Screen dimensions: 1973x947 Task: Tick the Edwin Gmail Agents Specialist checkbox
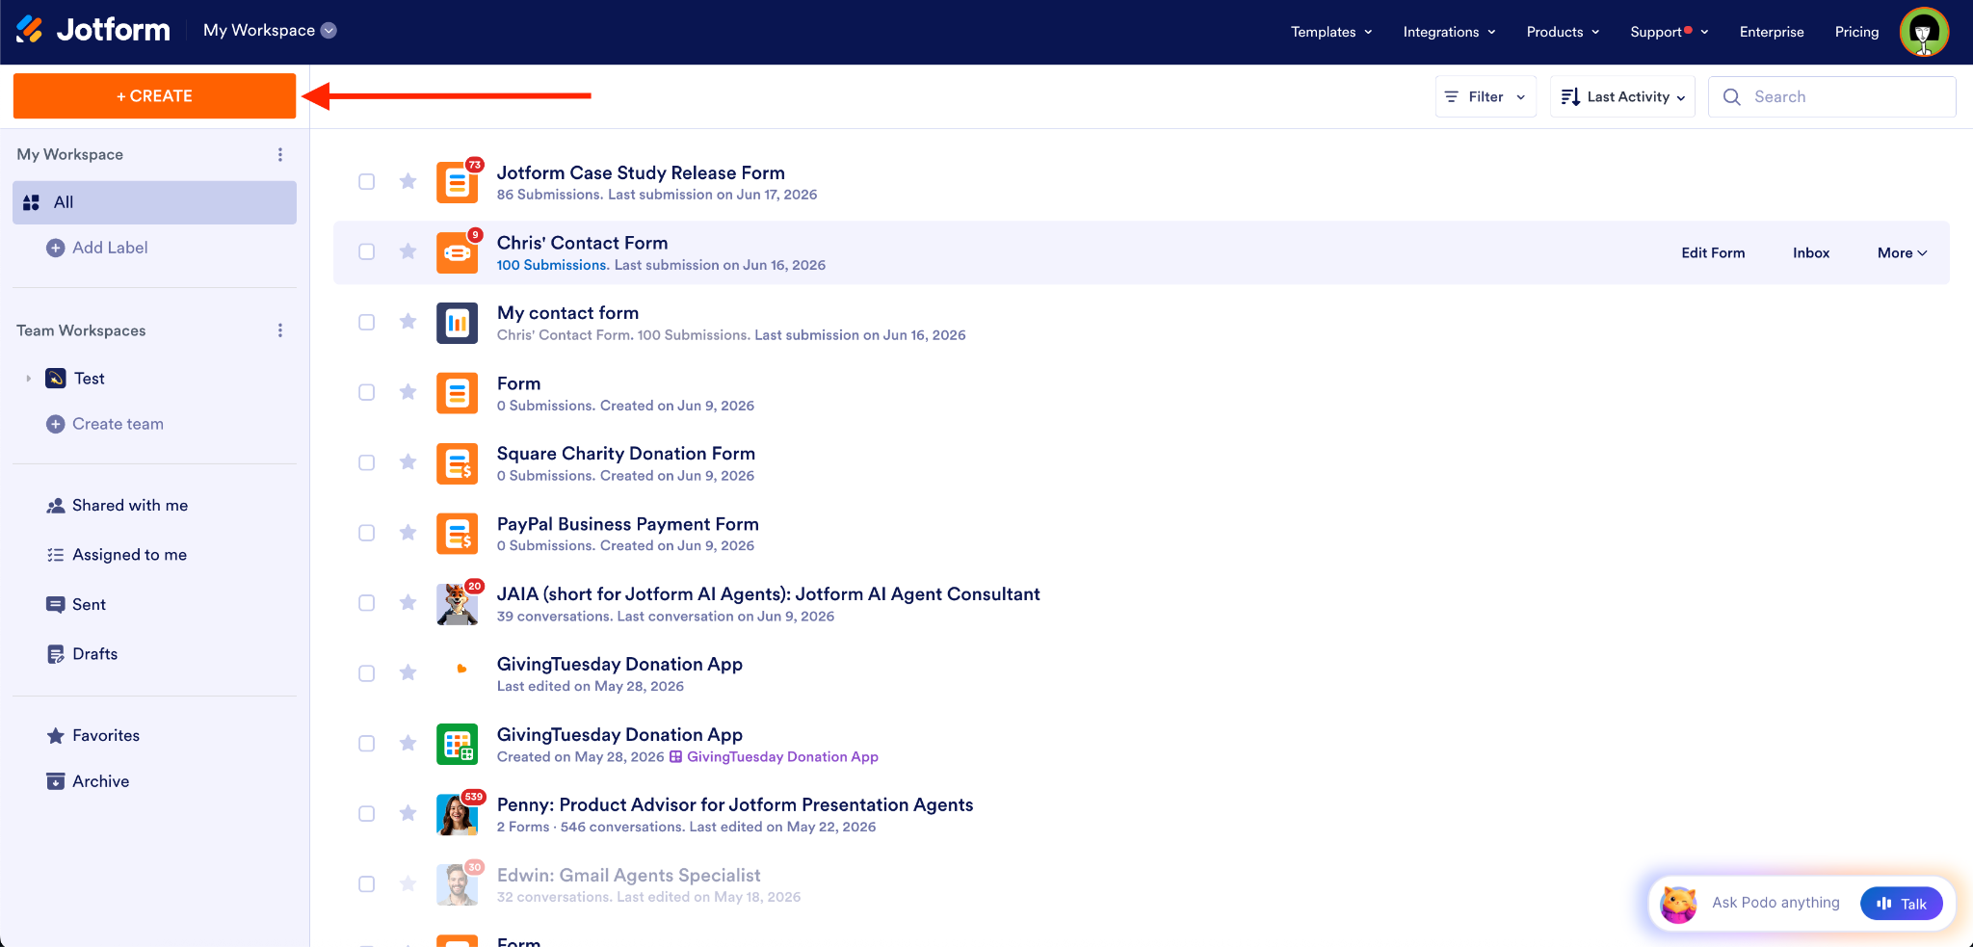(367, 884)
